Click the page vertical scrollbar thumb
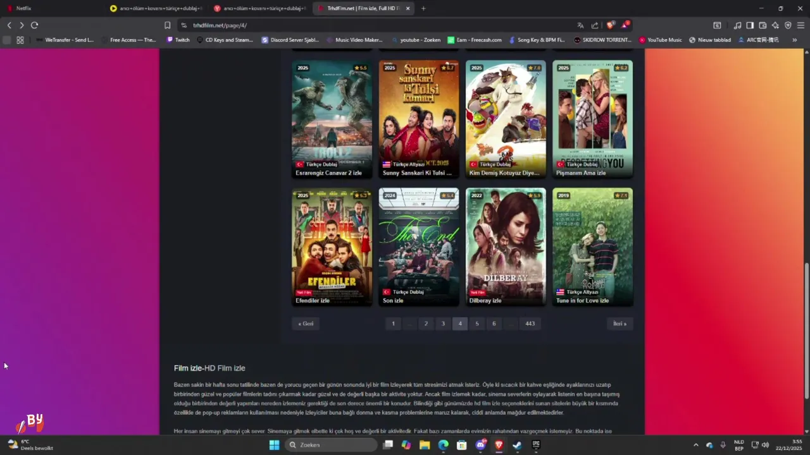Image resolution: width=810 pixels, height=455 pixels. (x=806, y=331)
